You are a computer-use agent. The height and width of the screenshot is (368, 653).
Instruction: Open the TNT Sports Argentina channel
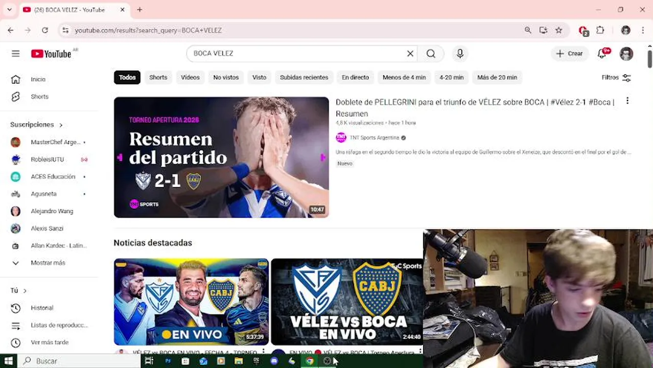coord(375,137)
